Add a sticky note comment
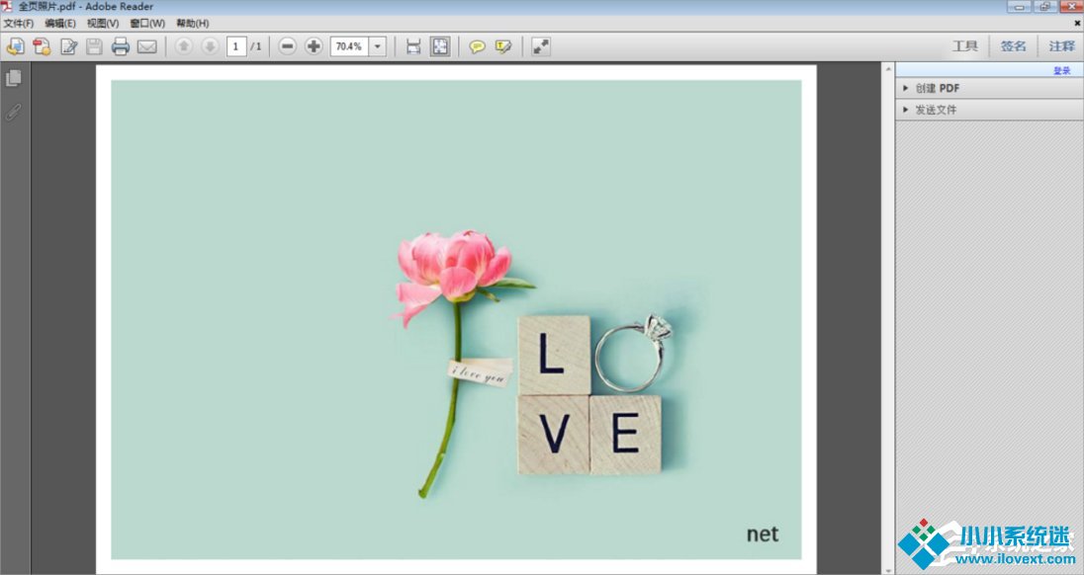 (477, 46)
